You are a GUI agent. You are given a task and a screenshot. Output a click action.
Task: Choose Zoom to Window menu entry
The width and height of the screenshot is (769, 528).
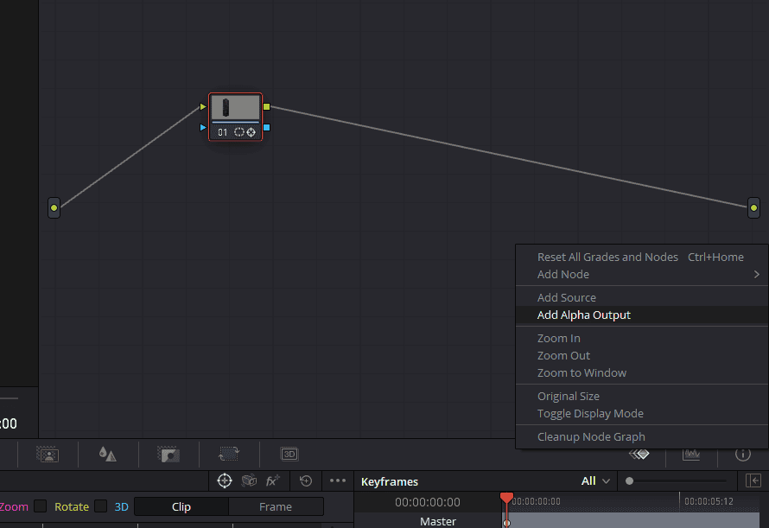click(640, 373)
